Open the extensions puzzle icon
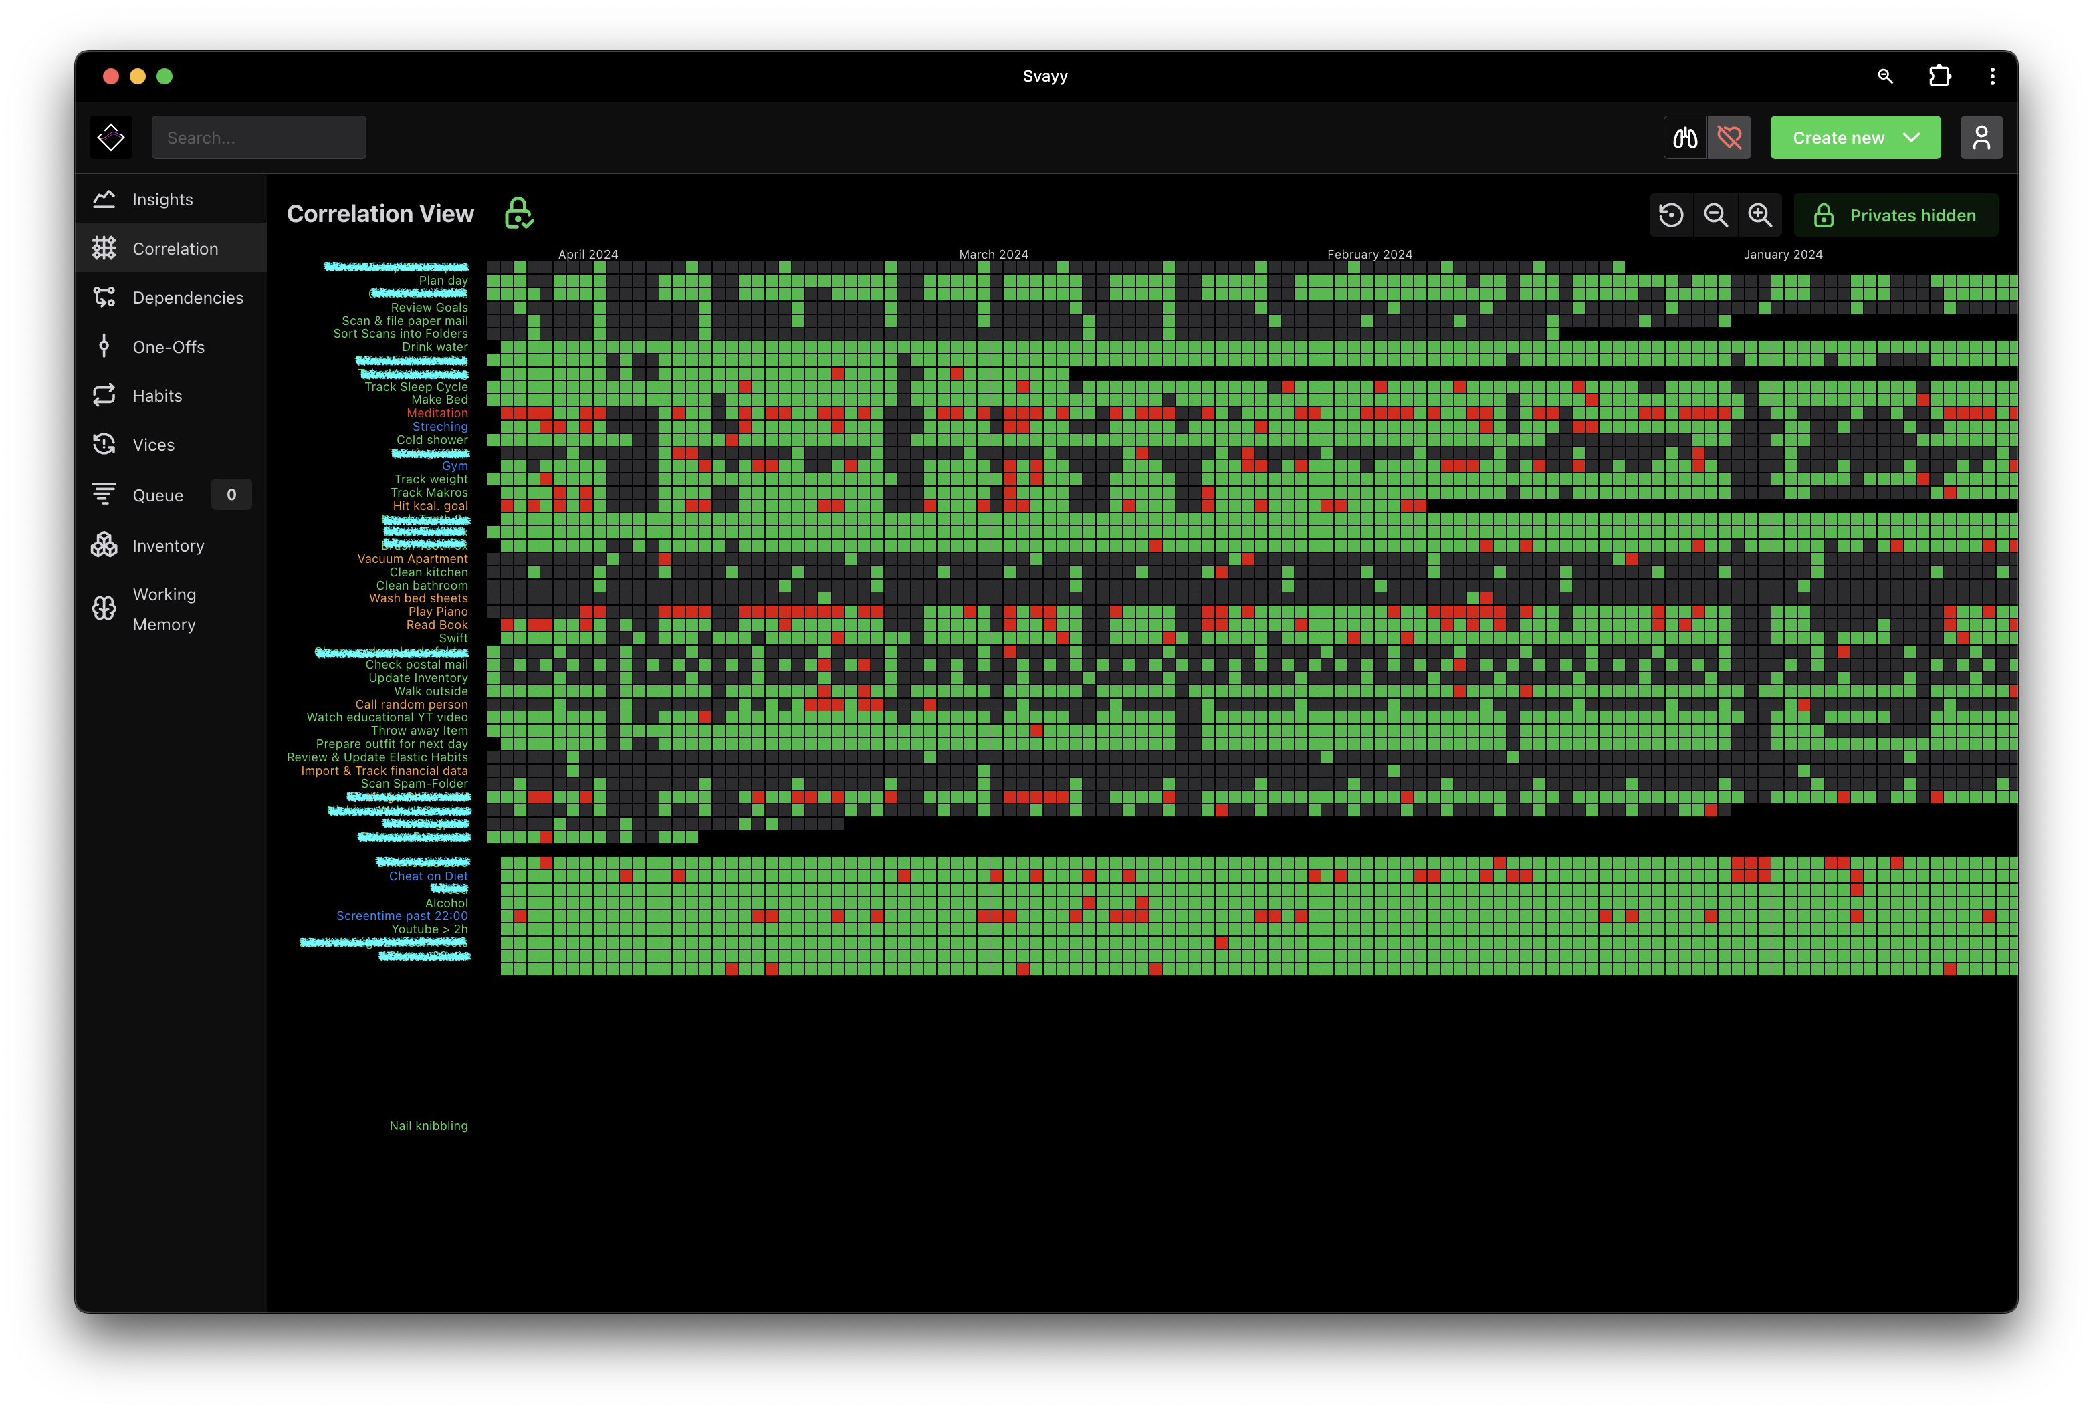 point(1939,76)
